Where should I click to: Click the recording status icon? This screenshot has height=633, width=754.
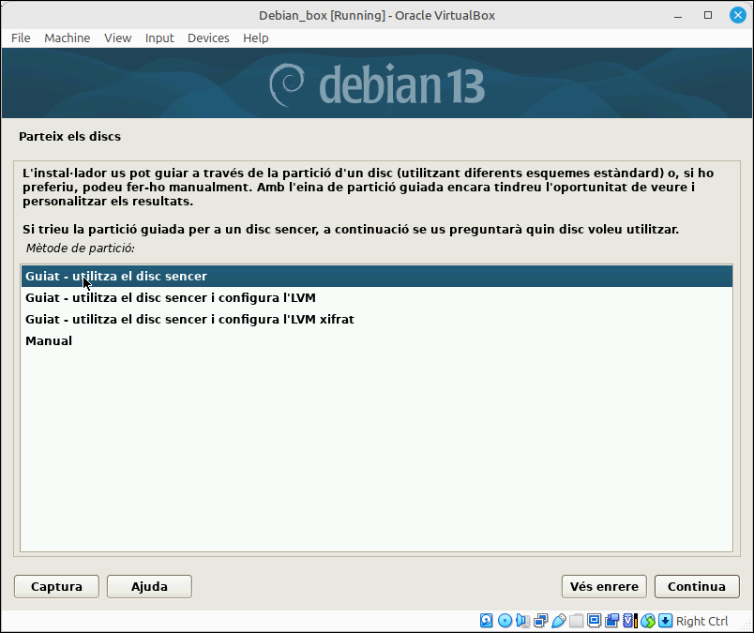click(611, 621)
